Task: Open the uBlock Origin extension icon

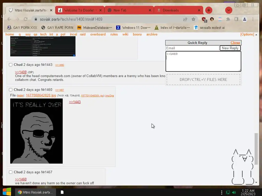Action: pyautogui.click(x=204, y=19)
